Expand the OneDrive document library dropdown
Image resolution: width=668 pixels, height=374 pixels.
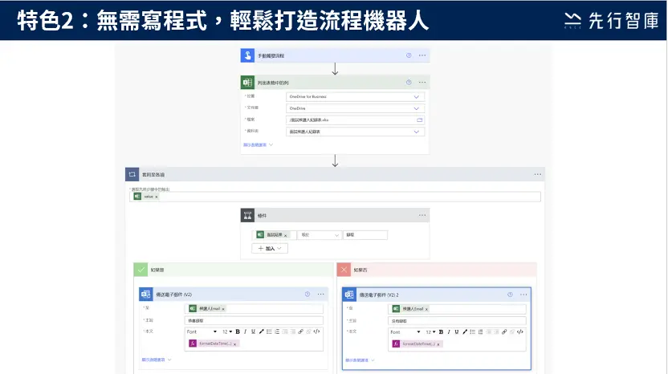416,108
